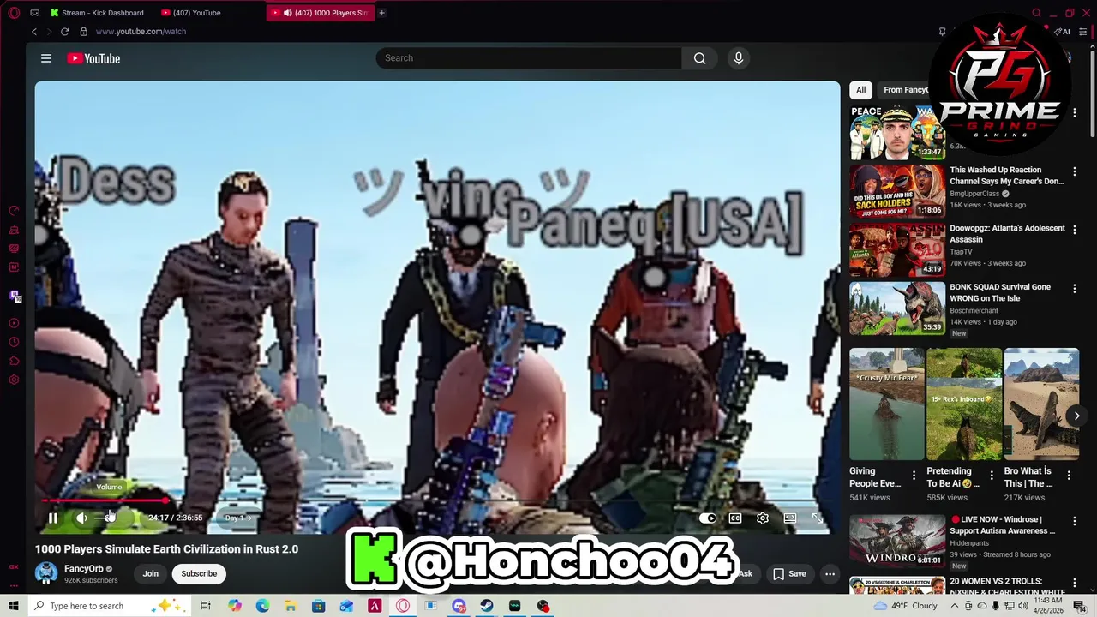Viewport: 1097px width, 617px height.
Task: Launch Microsoft Edge from taskbar
Action: [x=262, y=606]
